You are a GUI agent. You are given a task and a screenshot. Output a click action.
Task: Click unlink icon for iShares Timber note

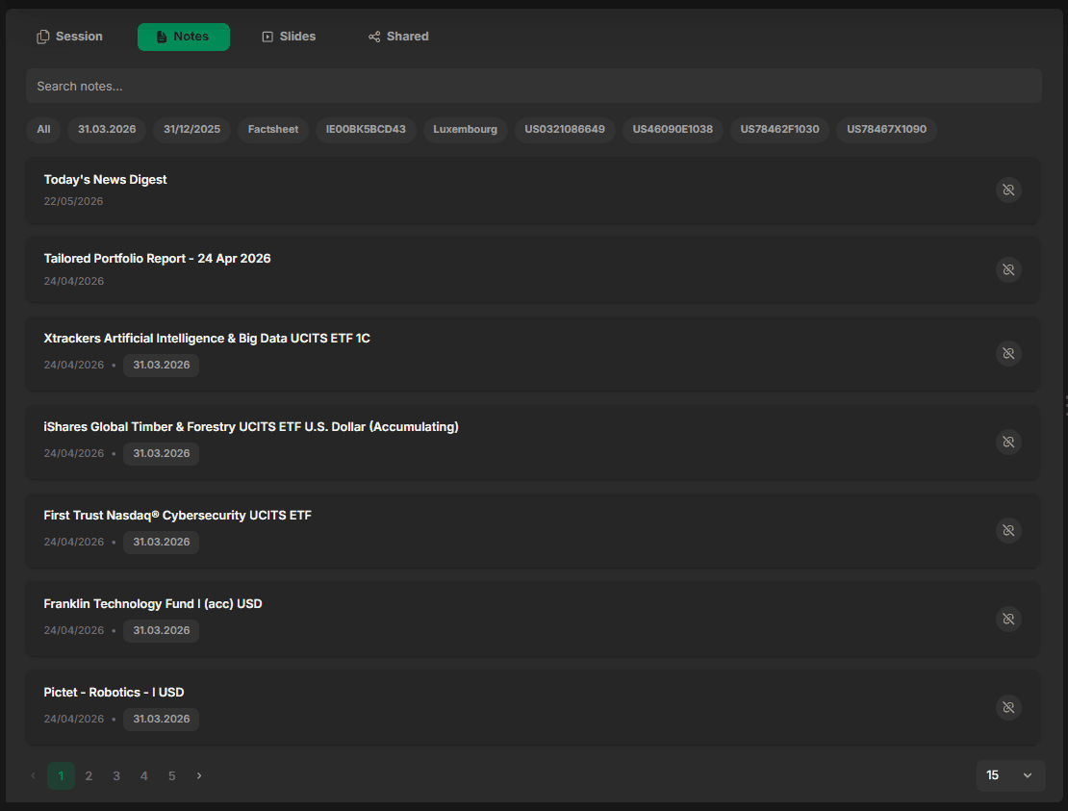pos(1008,442)
